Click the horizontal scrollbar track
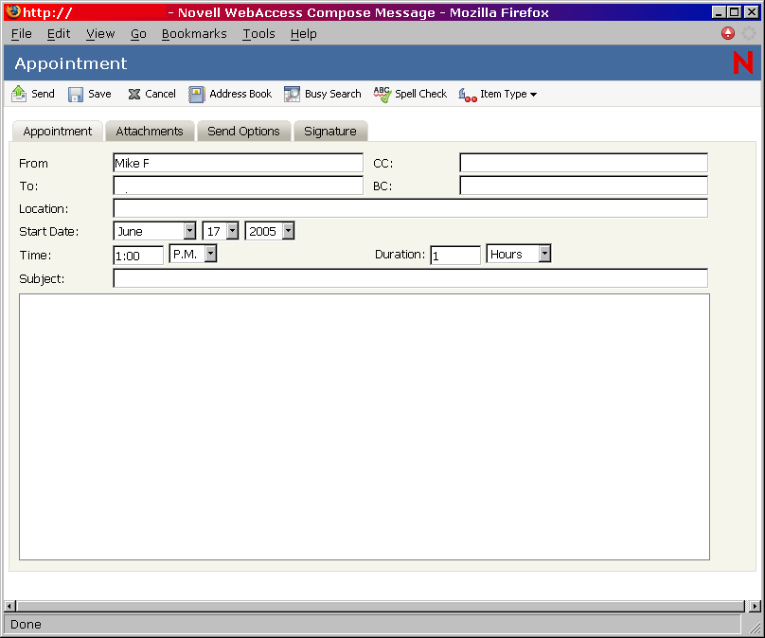Image resolution: width=765 pixels, height=638 pixels. 381,607
